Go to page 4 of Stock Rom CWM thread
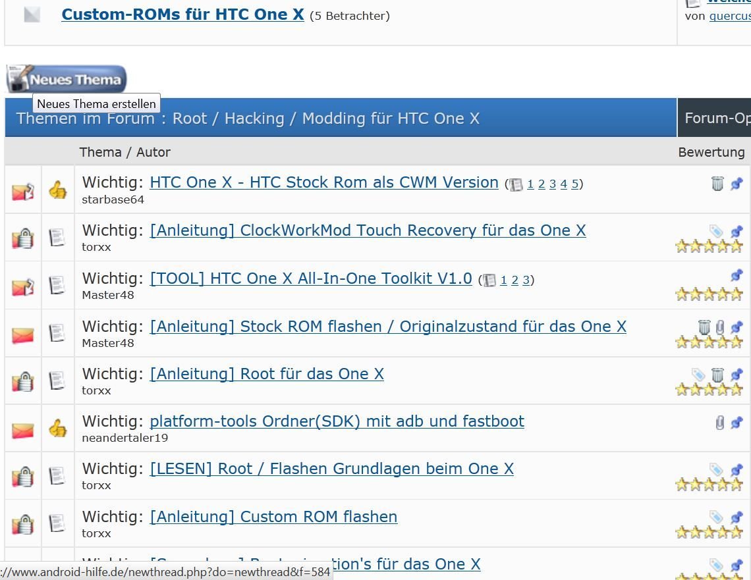The height and width of the screenshot is (580, 751). 563,184
